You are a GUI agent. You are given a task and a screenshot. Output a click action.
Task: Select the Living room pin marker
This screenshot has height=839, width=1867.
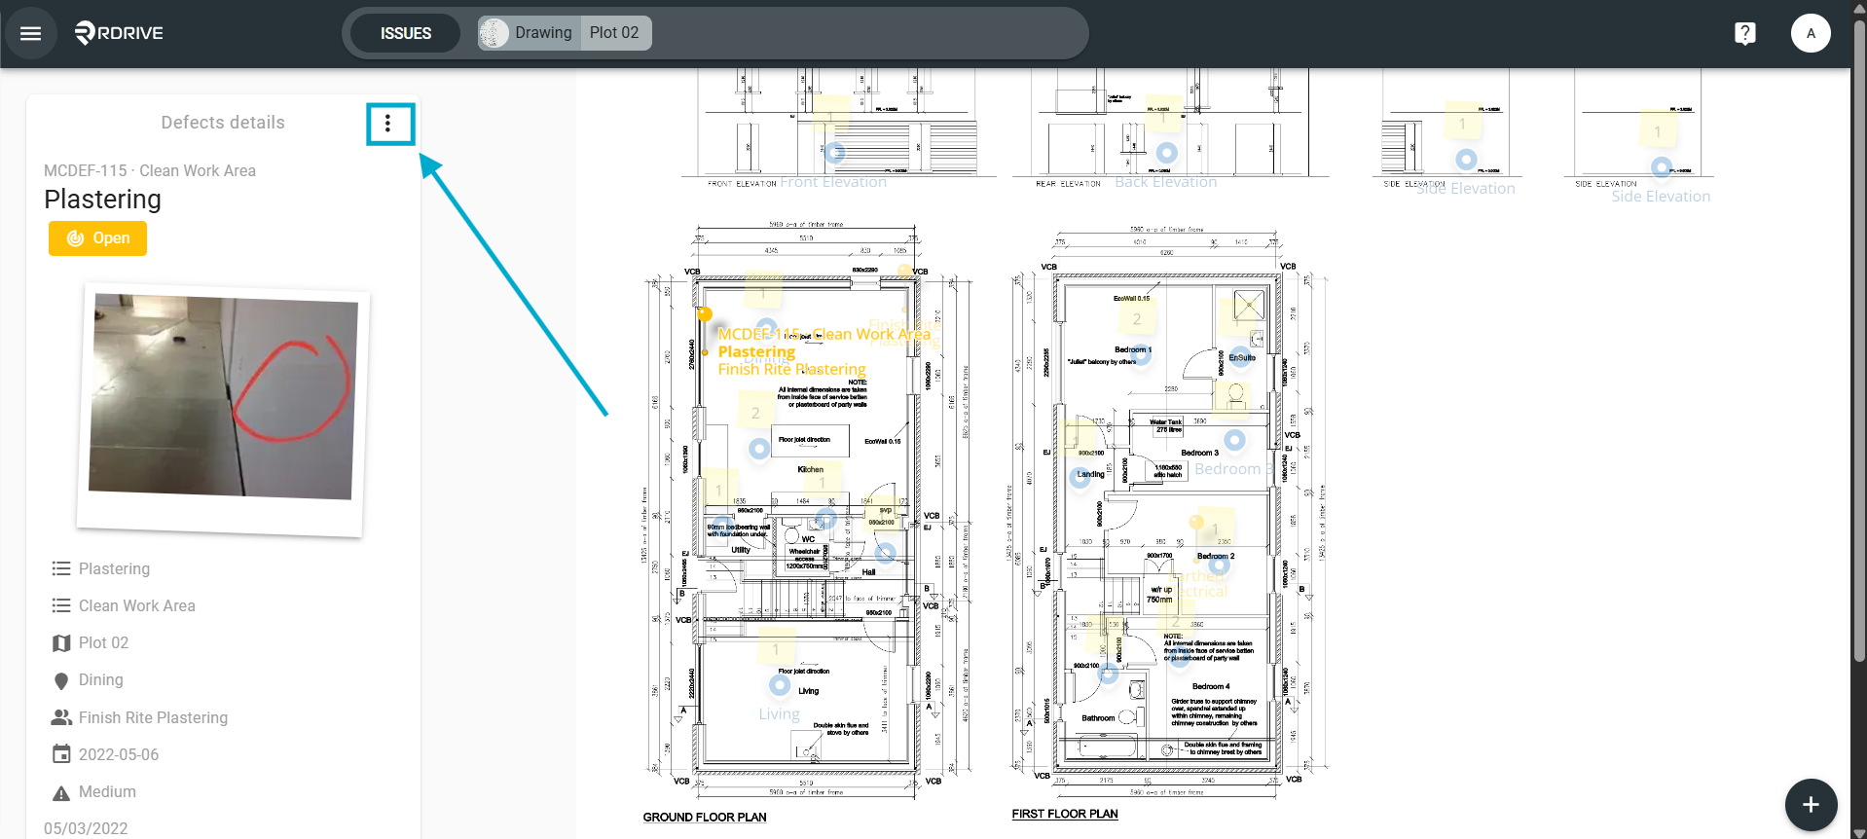click(780, 685)
